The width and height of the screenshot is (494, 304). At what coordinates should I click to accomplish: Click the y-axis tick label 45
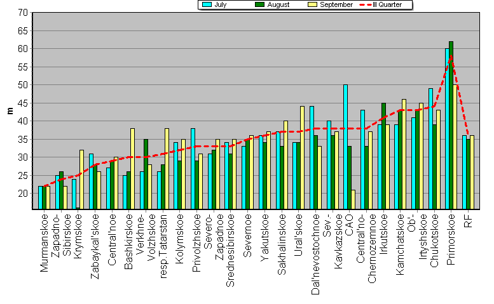tap(23, 103)
